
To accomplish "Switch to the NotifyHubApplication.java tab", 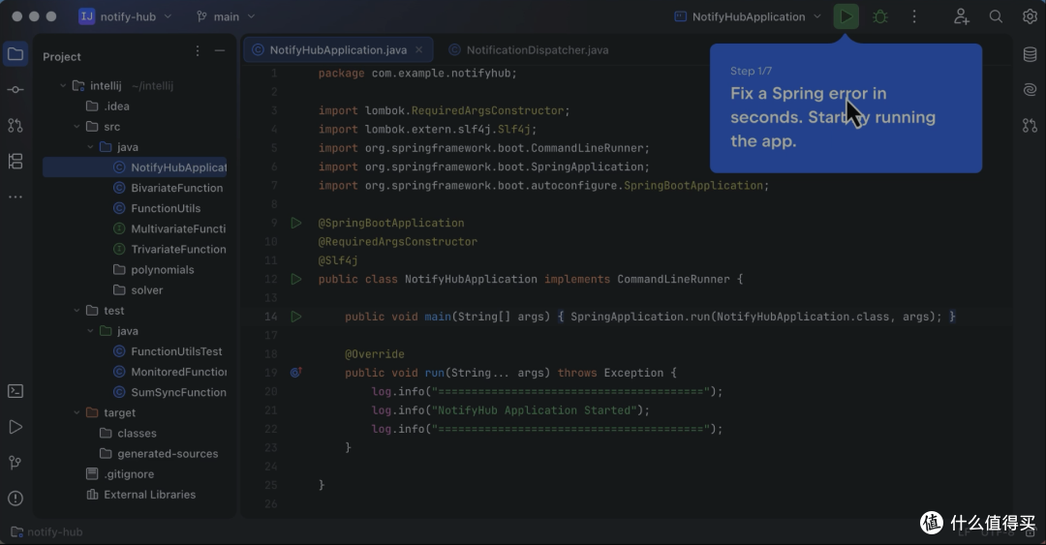I will coord(338,50).
